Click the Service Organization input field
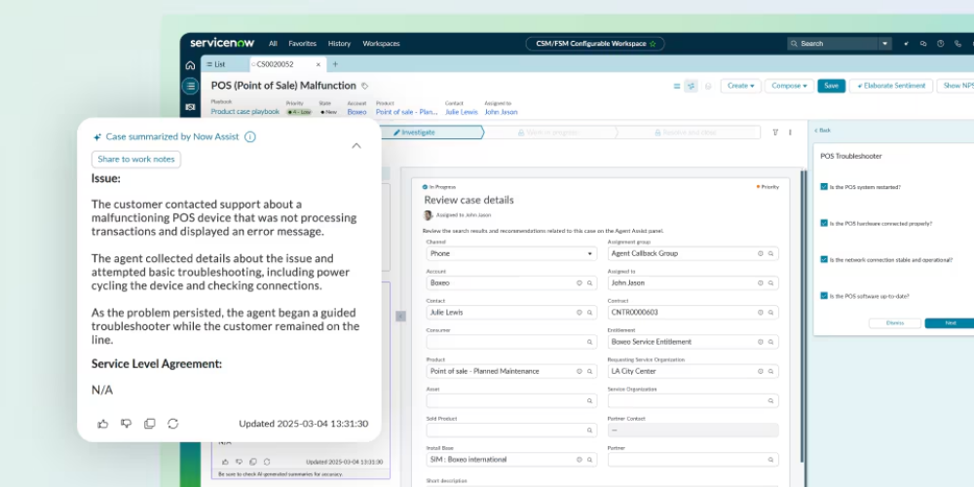The image size is (974, 487). pos(693,400)
